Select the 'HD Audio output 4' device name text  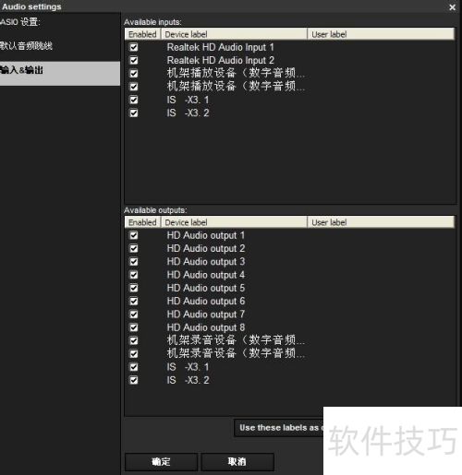pyautogui.click(x=206, y=275)
